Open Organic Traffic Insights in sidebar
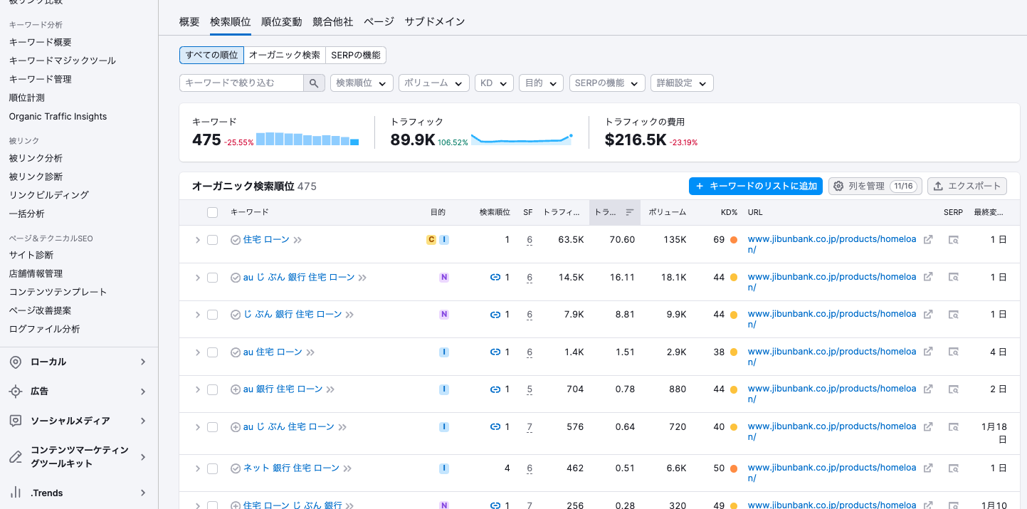Viewport: 1027px width, 509px height. tap(58, 116)
